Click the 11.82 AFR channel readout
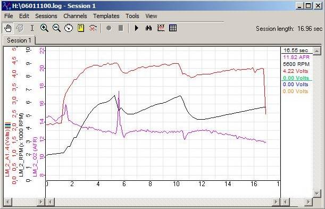 point(296,57)
